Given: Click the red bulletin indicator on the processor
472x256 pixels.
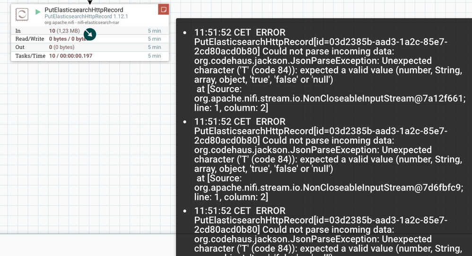Looking at the screenshot, I should point(164,9).
